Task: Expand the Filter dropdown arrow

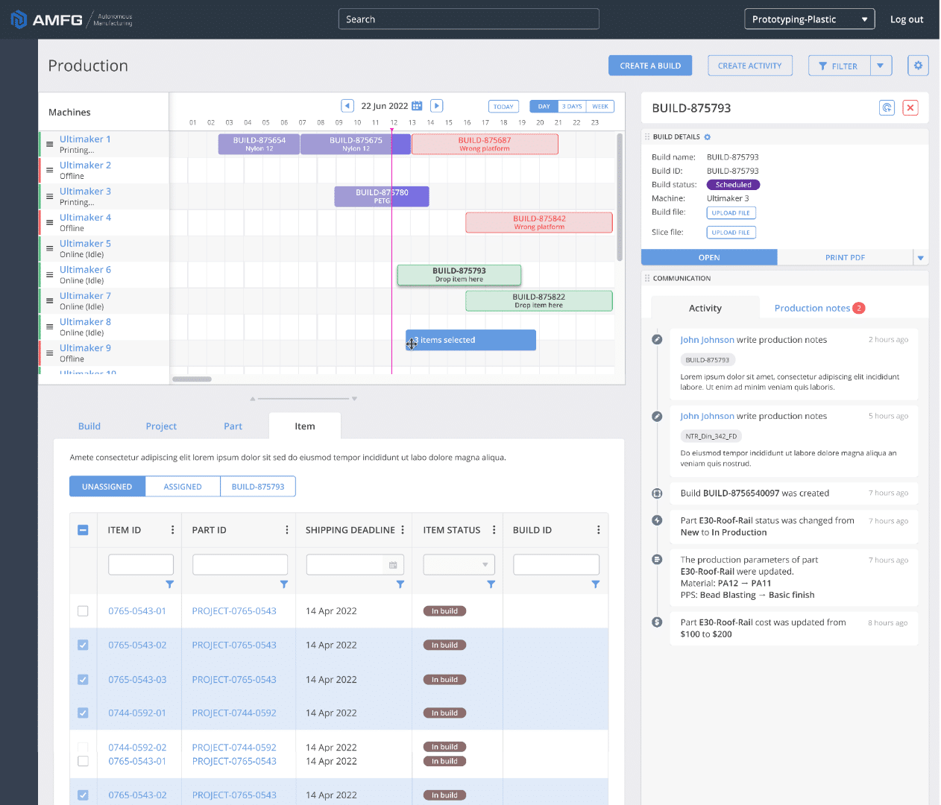Action: pyautogui.click(x=881, y=66)
